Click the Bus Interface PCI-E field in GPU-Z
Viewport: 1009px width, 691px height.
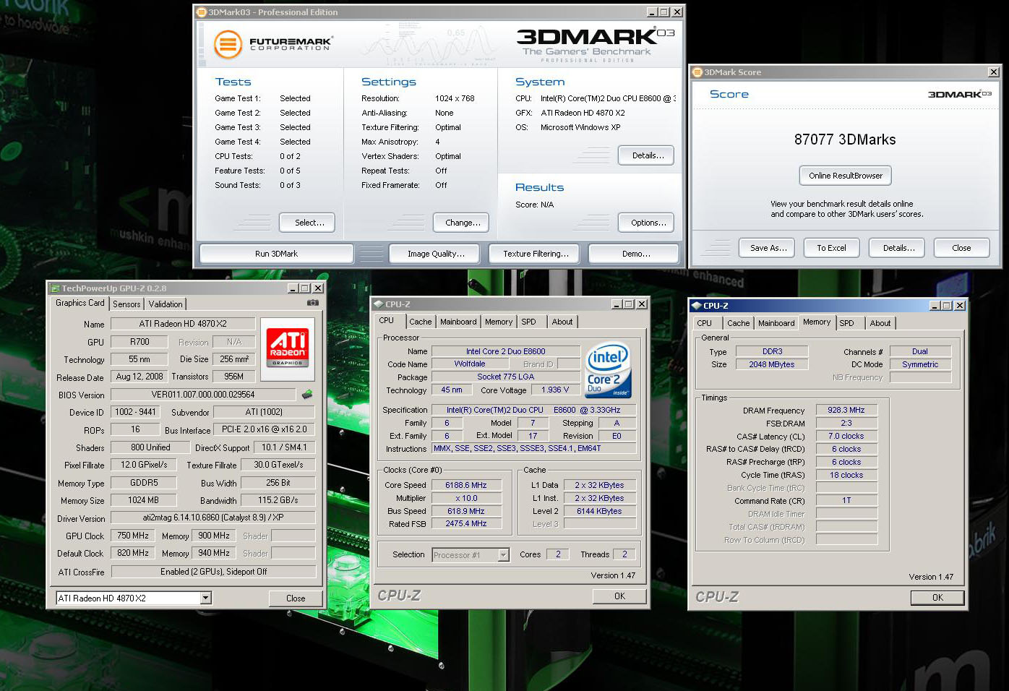tap(265, 429)
